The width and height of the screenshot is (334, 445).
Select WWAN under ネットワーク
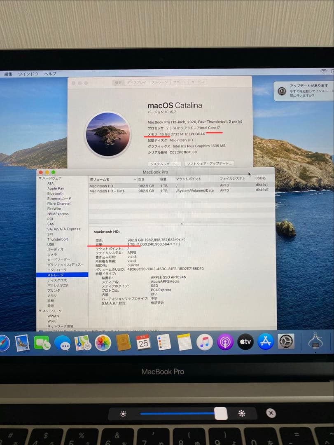[53, 316]
